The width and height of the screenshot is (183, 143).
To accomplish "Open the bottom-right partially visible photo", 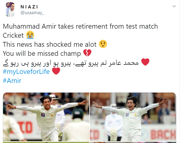I will 133,142.
